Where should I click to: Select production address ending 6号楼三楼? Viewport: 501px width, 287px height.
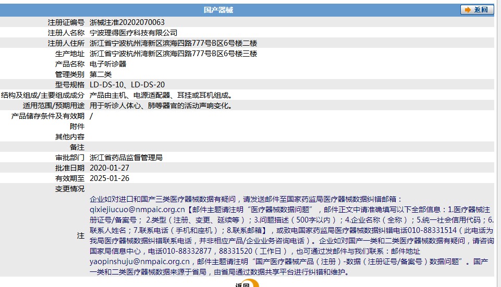pyautogui.click(x=174, y=54)
